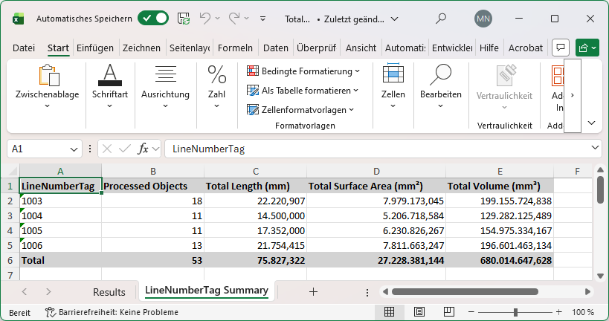Click zoom in plus button
Image resolution: width=609 pixels, height=321 pixels.
coord(559,312)
